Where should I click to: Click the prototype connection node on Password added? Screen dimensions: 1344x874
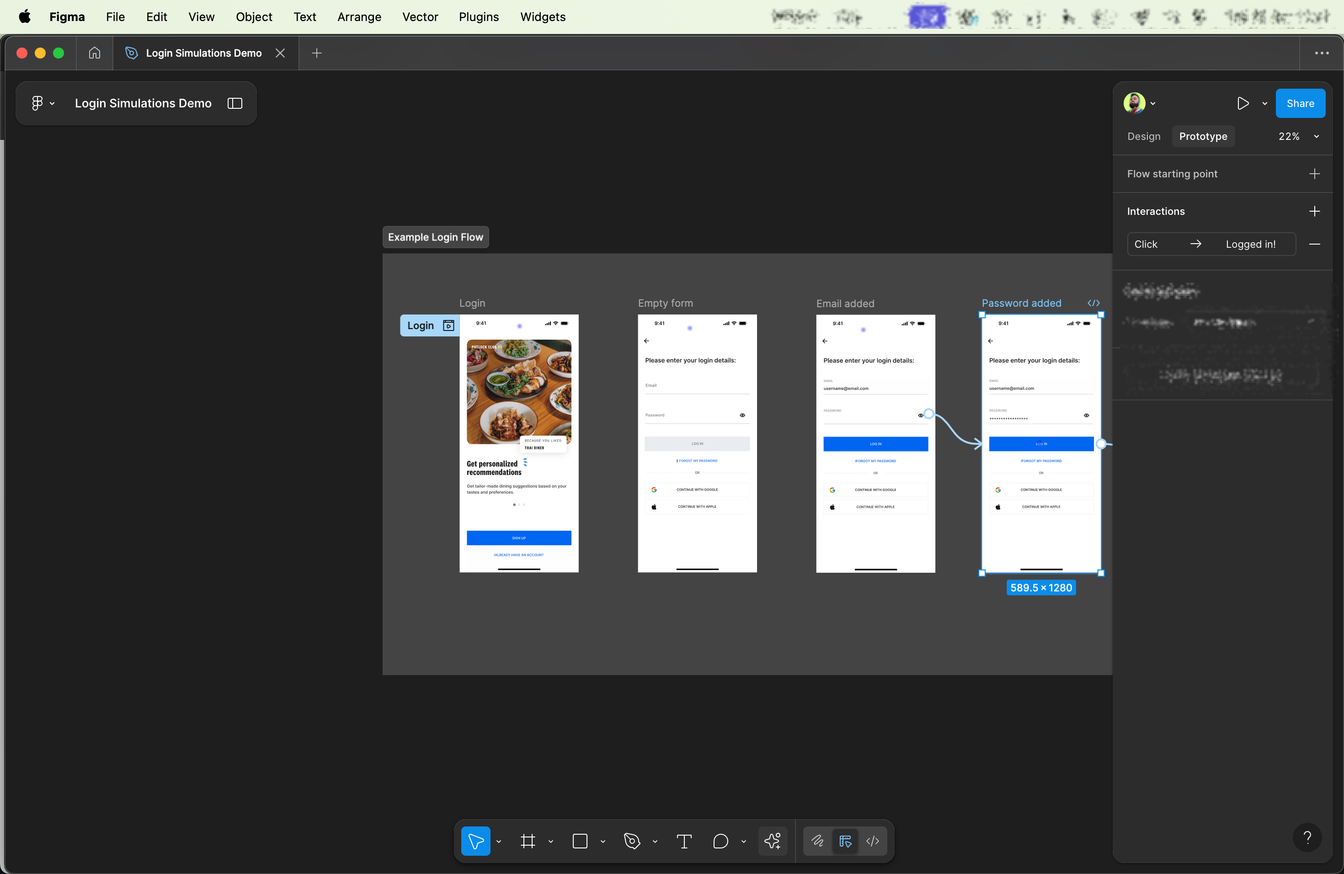point(1101,444)
